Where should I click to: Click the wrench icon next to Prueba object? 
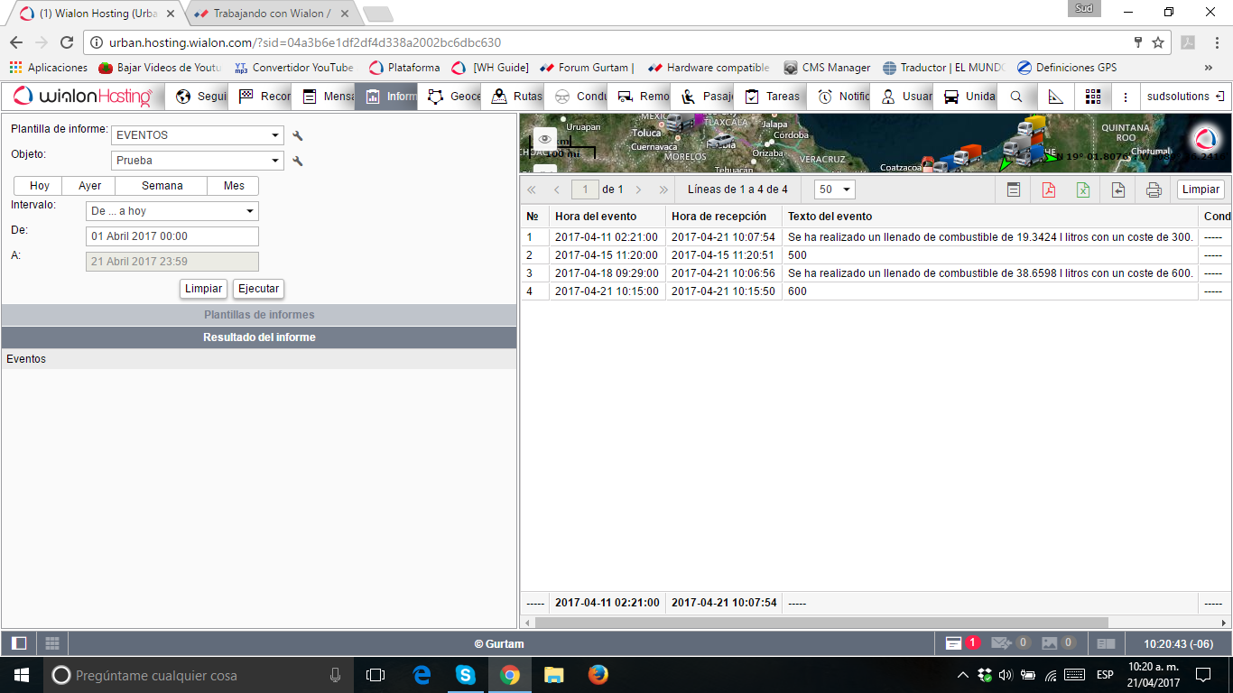tap(298, 161)
